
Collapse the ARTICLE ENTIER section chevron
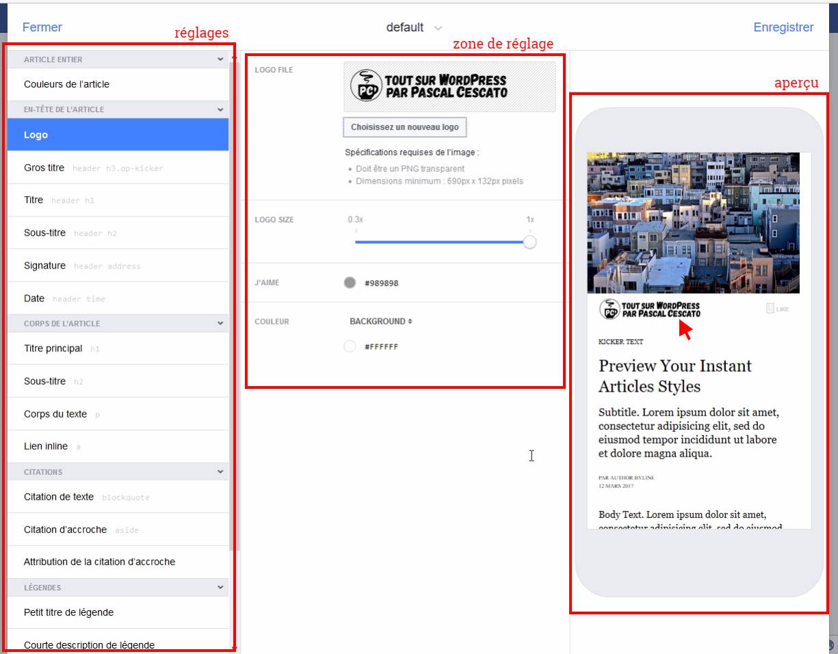[220, 59]
